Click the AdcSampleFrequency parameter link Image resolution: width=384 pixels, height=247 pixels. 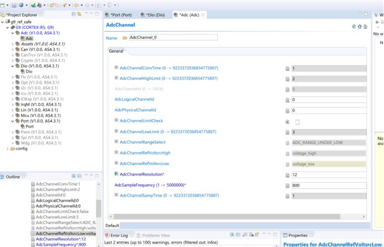pos(150,185)
